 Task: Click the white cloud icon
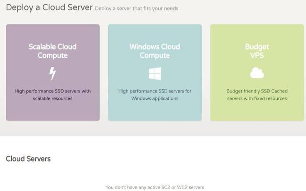[257, 73]
